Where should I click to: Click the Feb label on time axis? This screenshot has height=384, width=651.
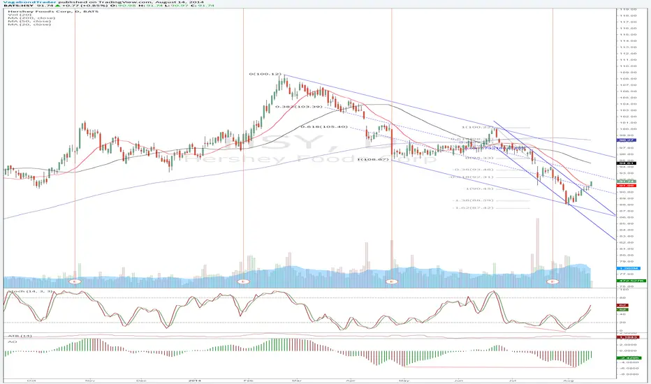click(248, 381)
